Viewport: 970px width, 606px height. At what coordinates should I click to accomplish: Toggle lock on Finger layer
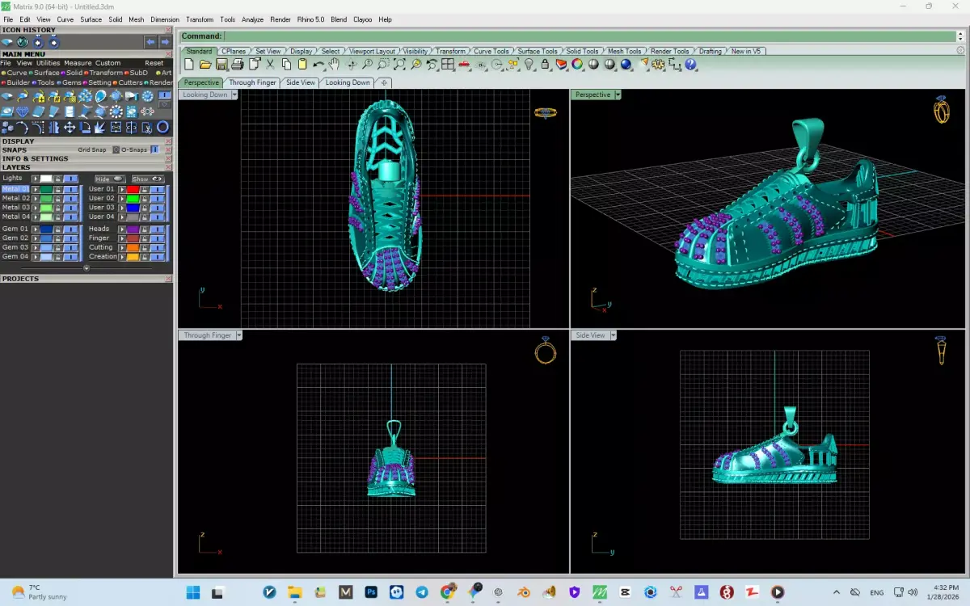(x=145, y=238)
